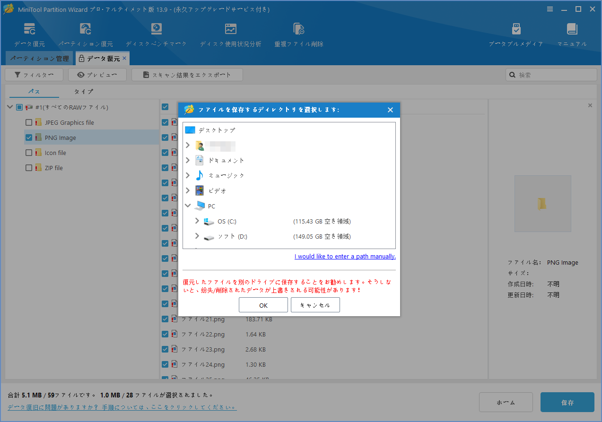Open Bootable Media (ブータブルメディア) builder
This screenshot has height=422, width=602.
point(516,34)
